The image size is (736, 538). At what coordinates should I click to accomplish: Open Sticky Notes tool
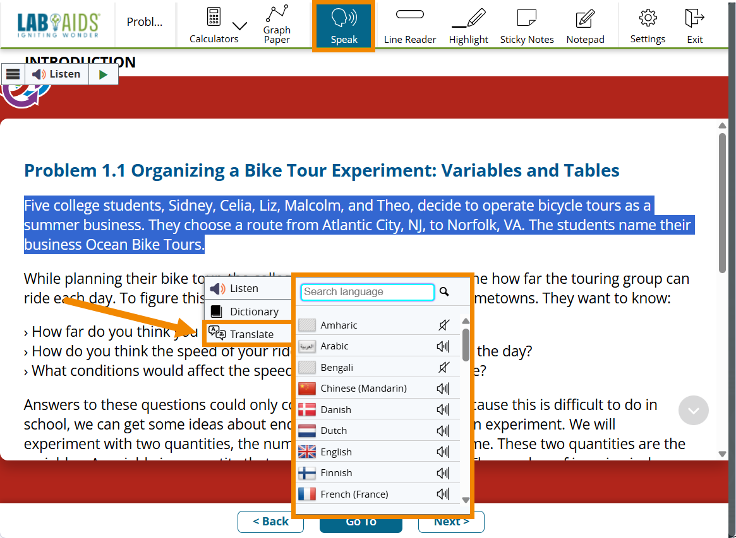pos(526,25)
